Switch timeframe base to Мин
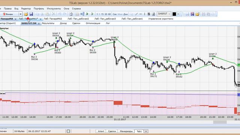Image resolution: width=240 pixels, height=135 pixels. [120, 14]
